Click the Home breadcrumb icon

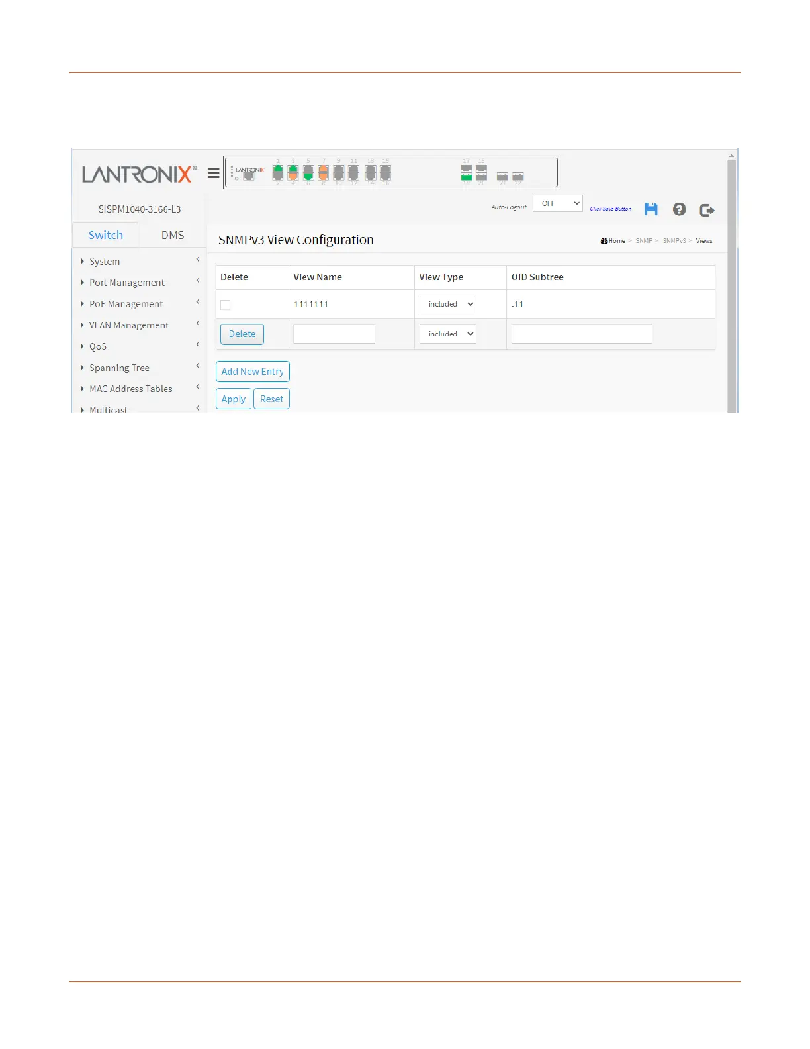(604, 241)
